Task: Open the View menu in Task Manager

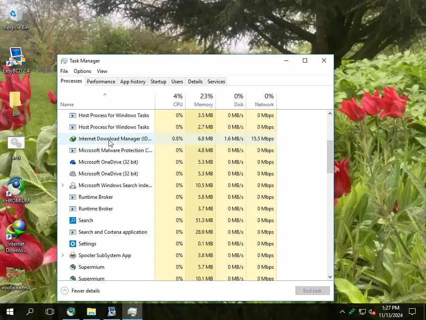Action: 102,71
